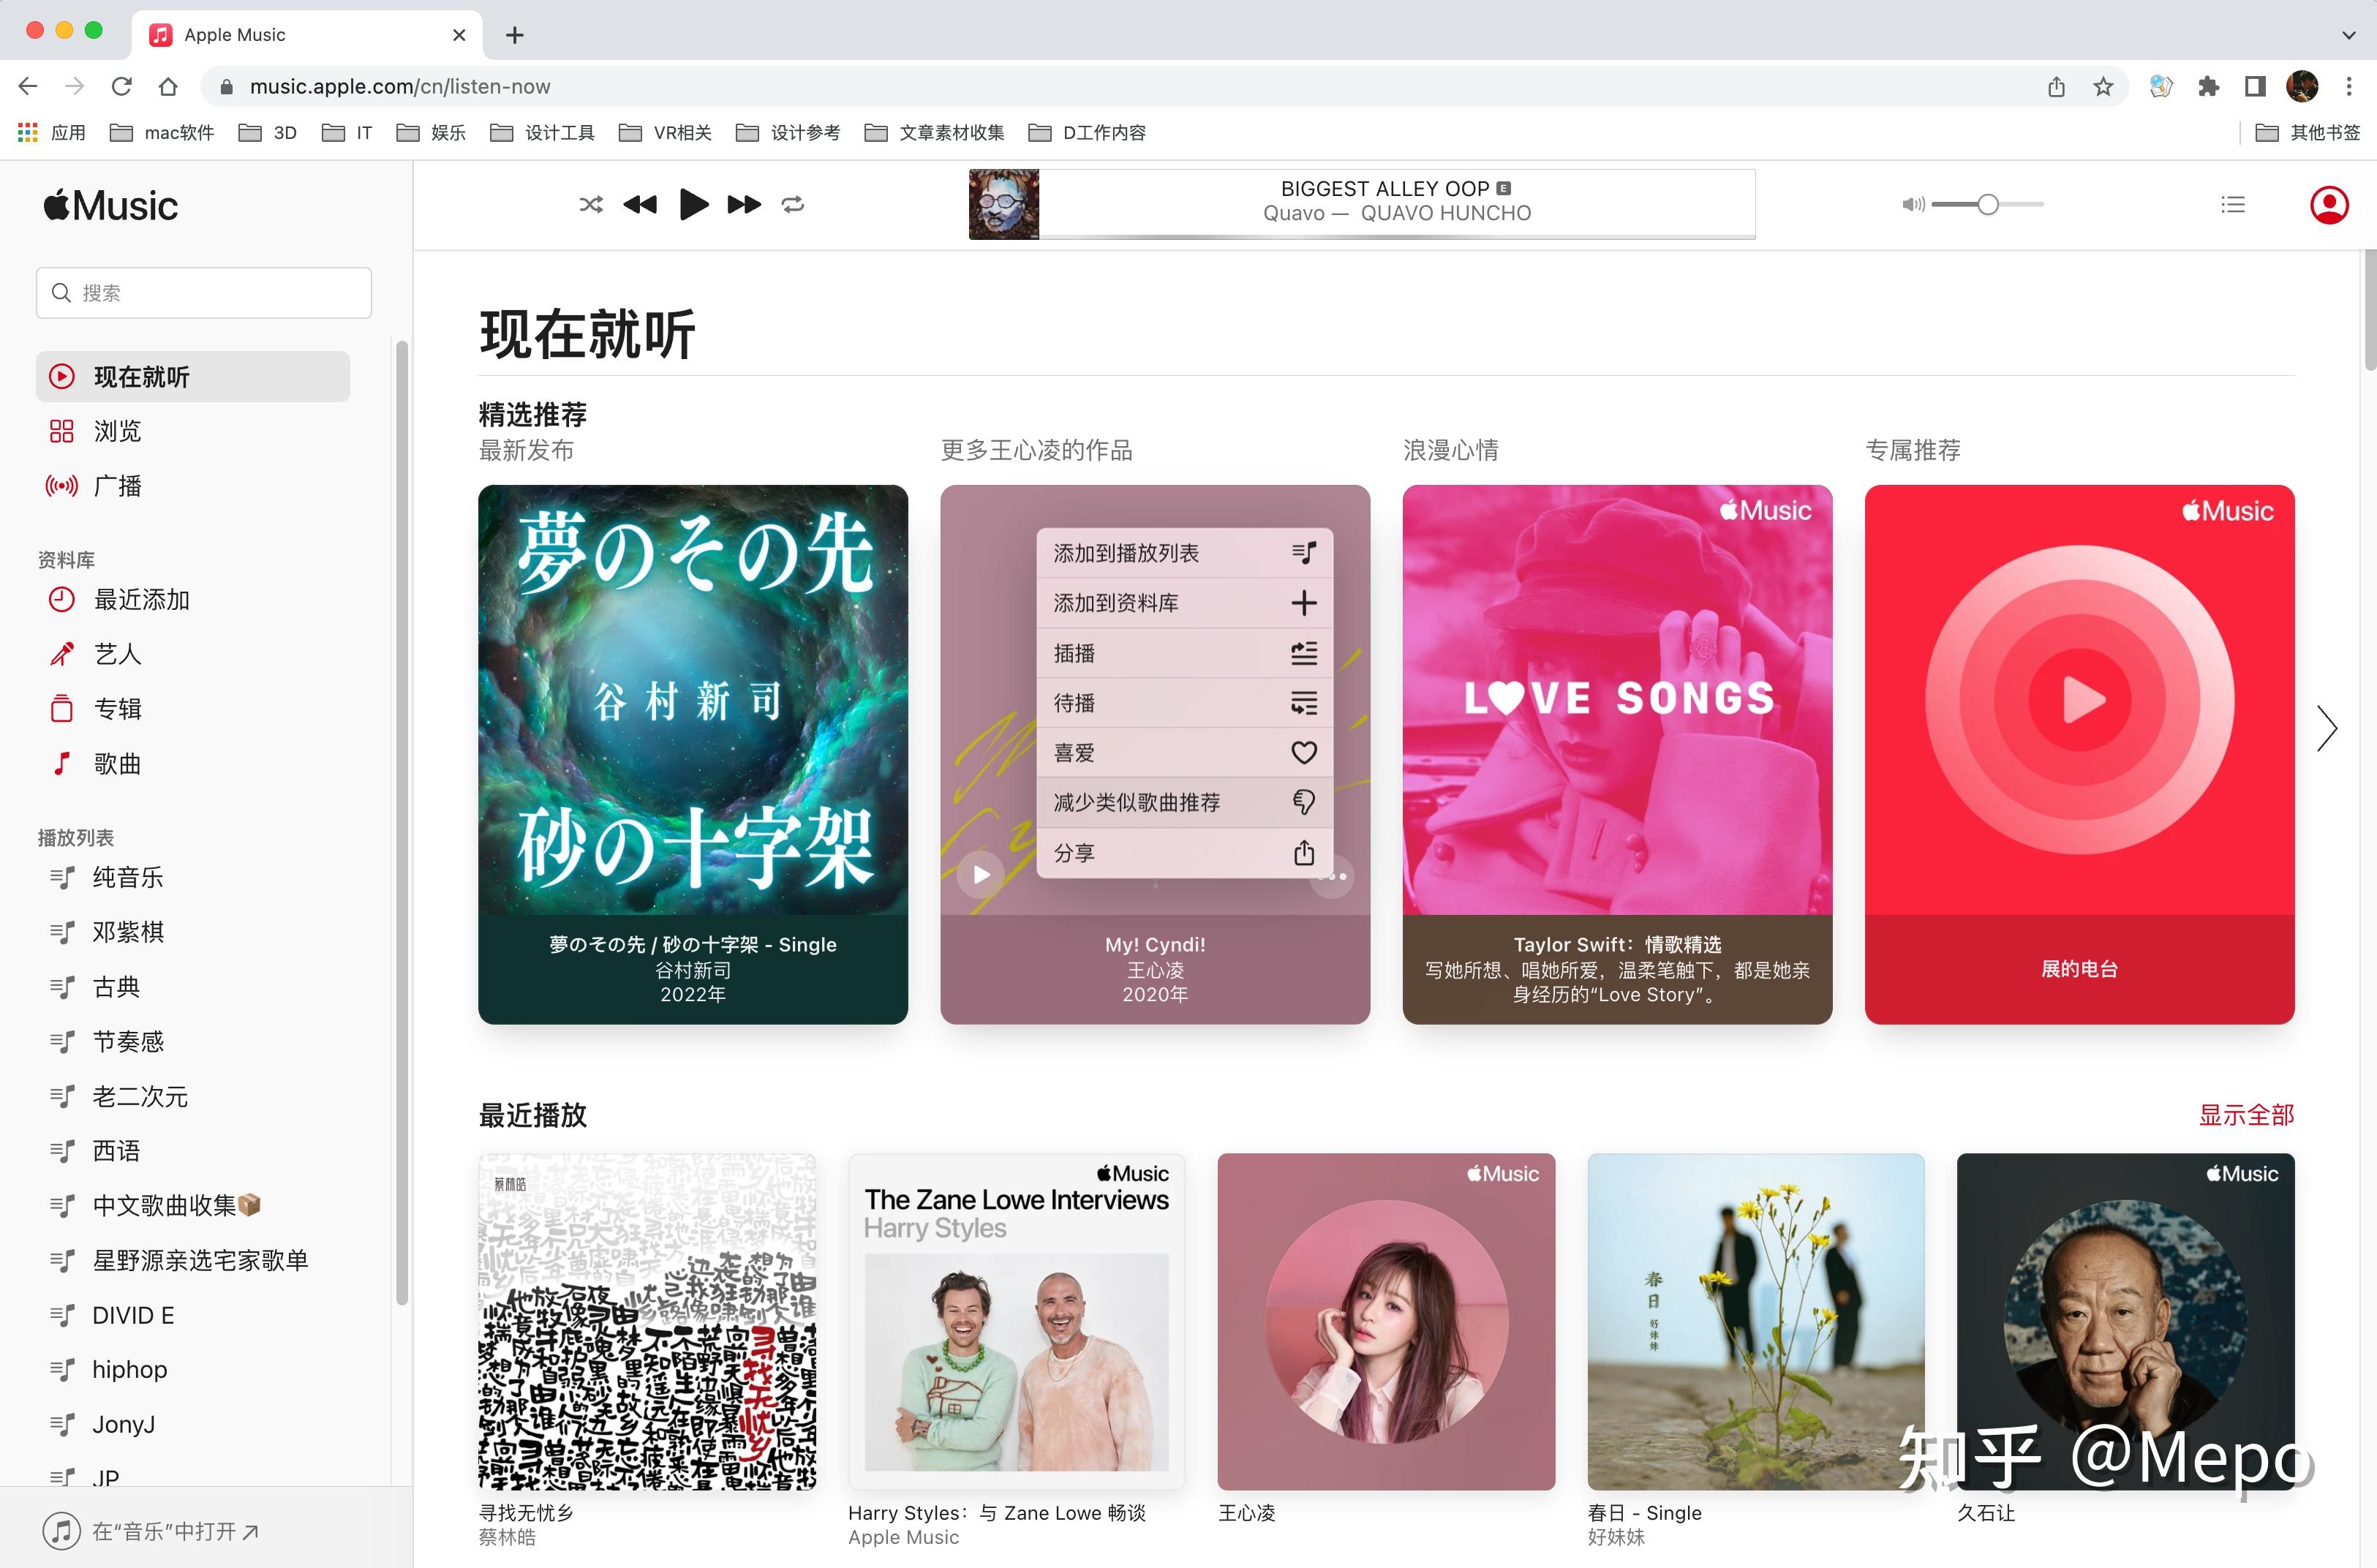Open new browser tab
Viewport: 2377px width, 1568px height.
(x=515, y=35)
